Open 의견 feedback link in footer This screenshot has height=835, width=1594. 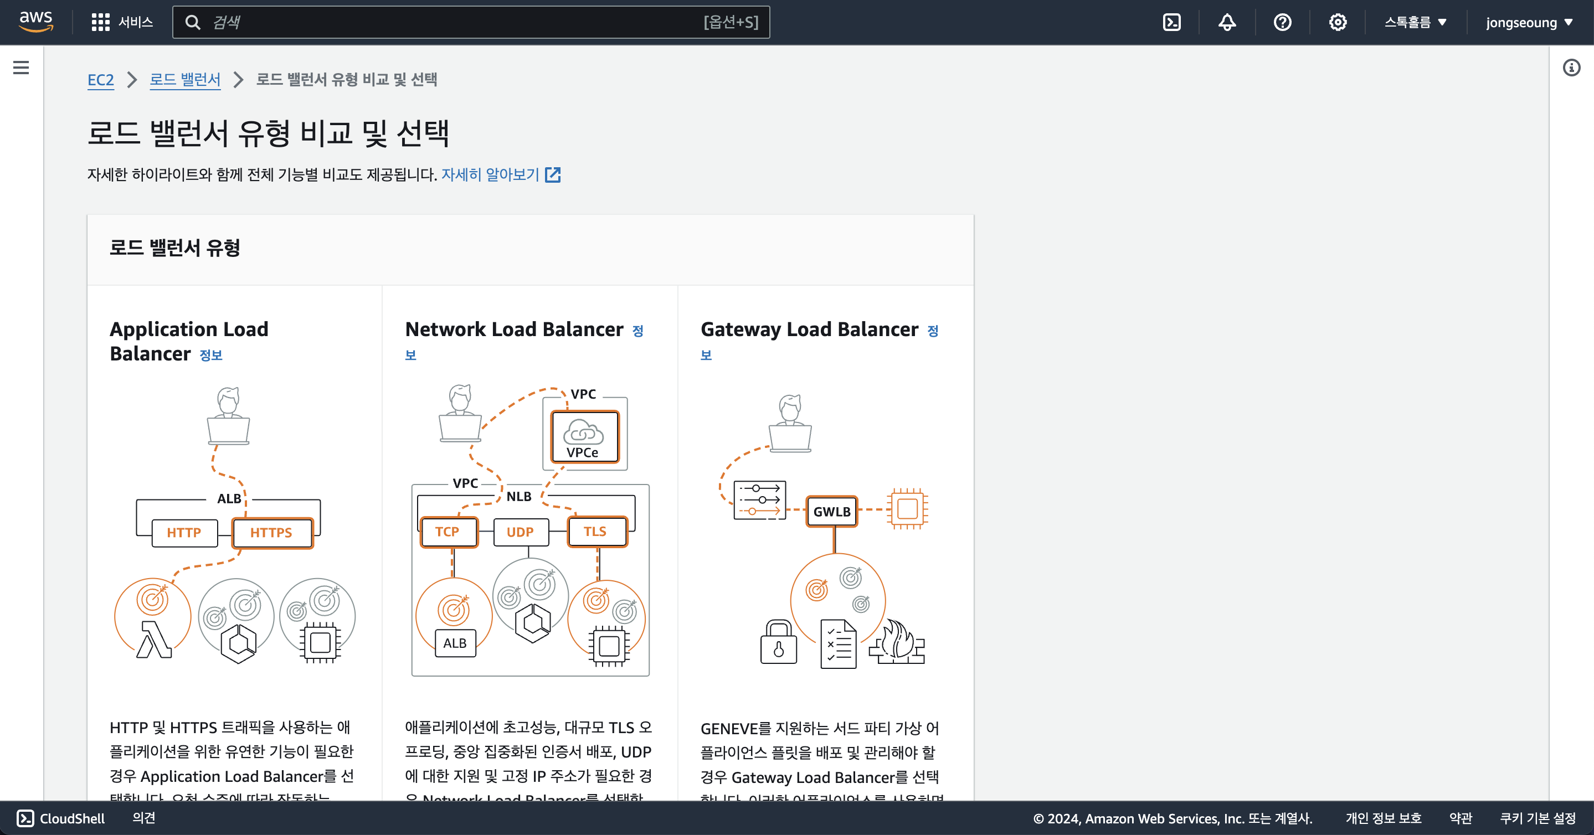point(143,818)
